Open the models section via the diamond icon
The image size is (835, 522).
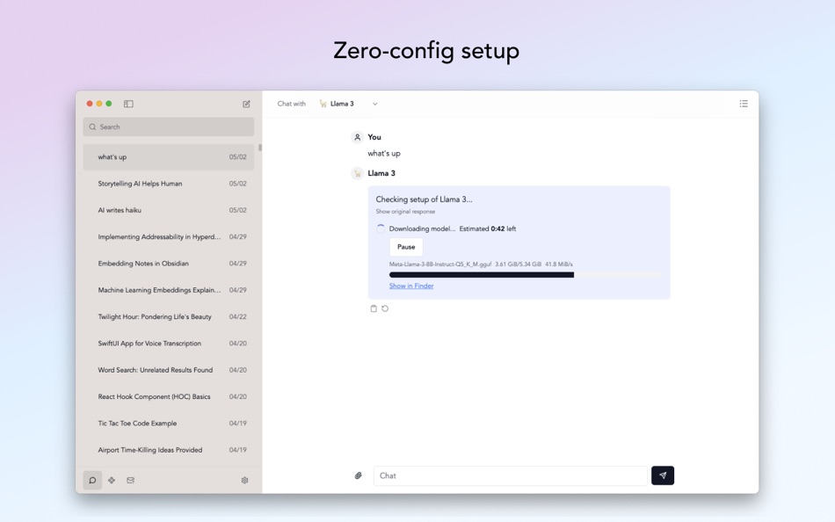112,480
